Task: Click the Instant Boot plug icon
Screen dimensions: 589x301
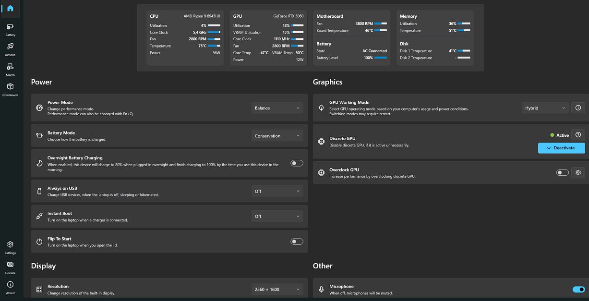Action: [39, 216]
